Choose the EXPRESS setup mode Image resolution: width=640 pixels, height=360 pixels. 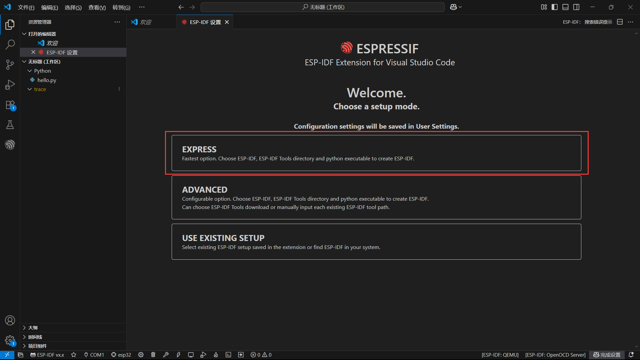(x=376, y=153)
